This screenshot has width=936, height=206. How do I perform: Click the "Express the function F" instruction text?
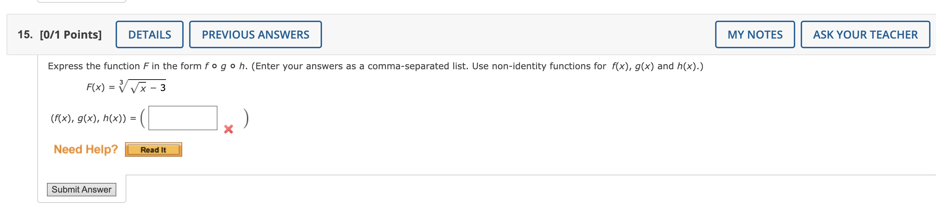point(98,66)
